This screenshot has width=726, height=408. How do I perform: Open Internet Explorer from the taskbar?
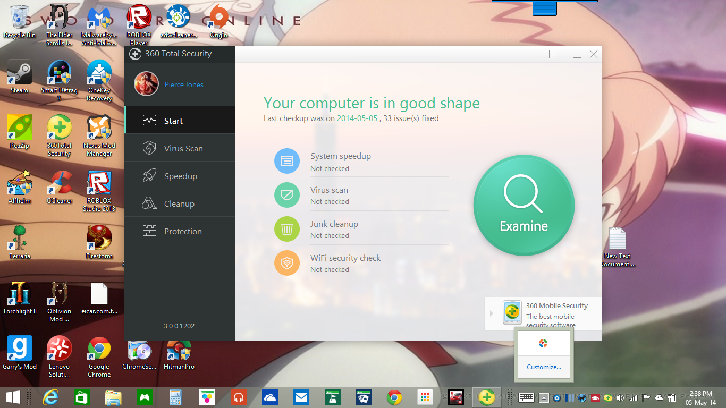click(x=51, y=397)
